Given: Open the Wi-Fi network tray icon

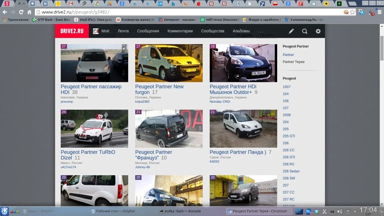Looking at the screenshot, I should 348,211.
